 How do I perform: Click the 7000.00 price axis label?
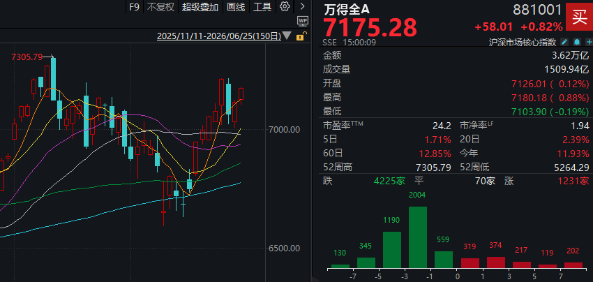[285, 130]
